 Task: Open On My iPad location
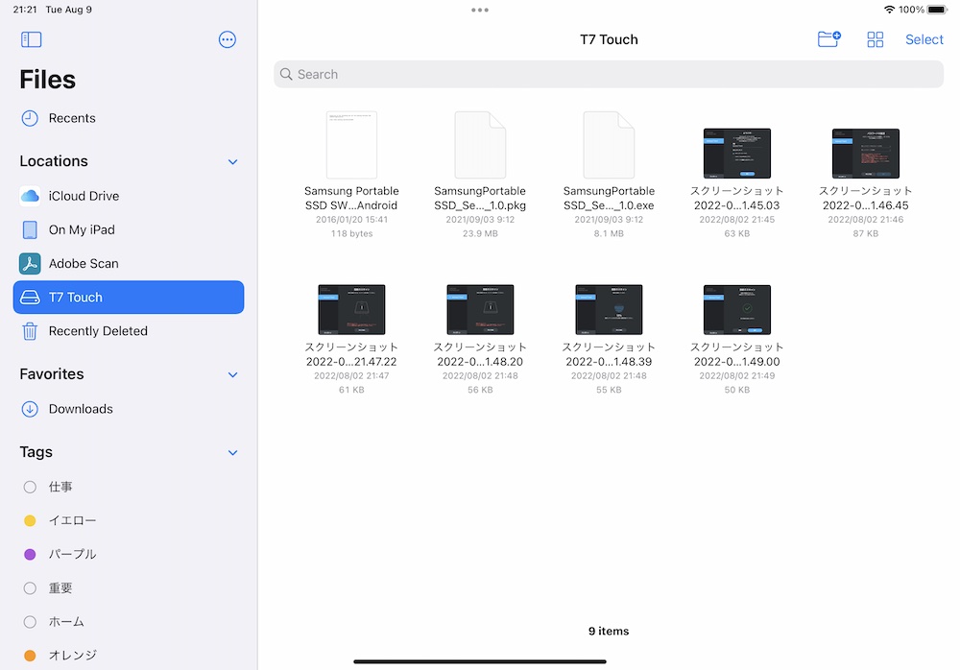tap(128, 229)
